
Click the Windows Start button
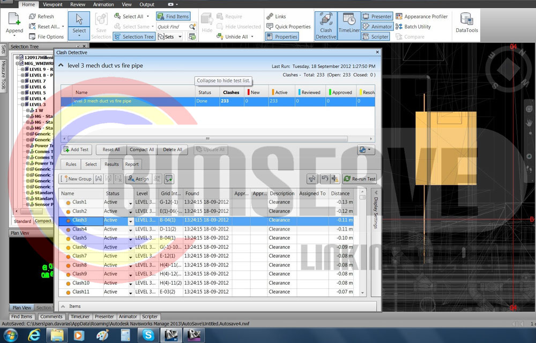[10, 335]
